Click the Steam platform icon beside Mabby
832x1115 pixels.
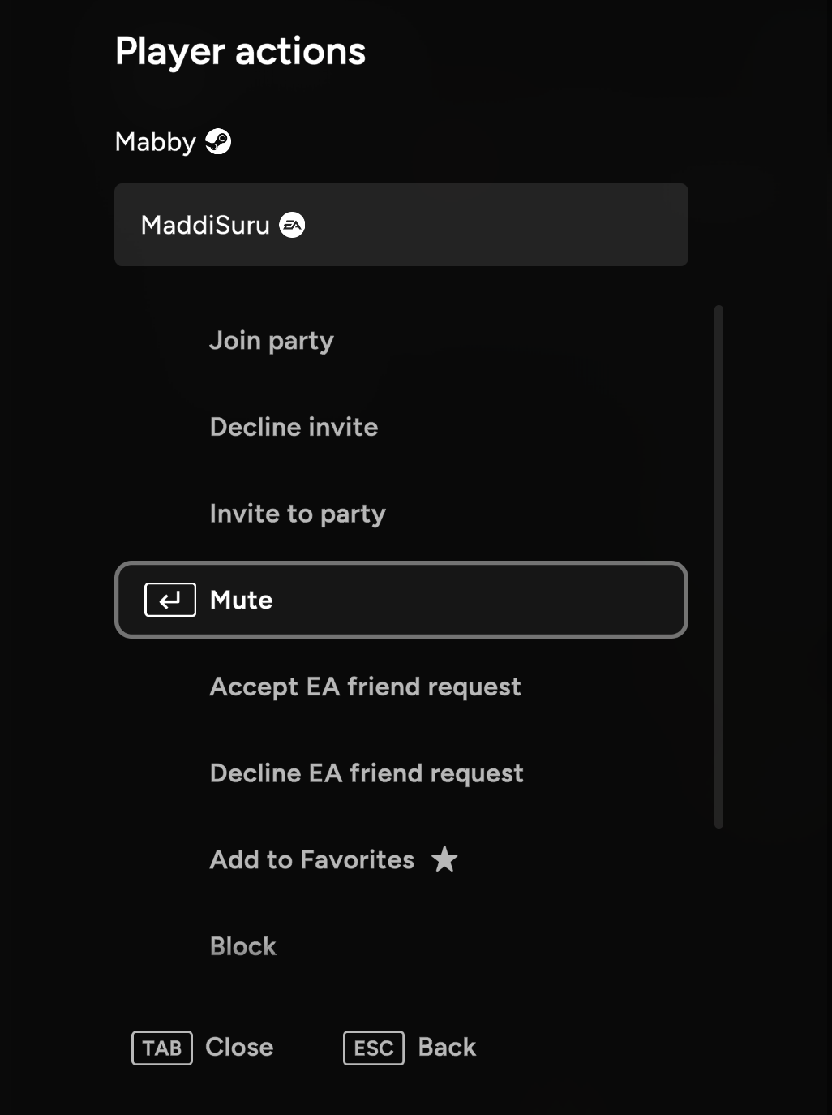(218, 142)
